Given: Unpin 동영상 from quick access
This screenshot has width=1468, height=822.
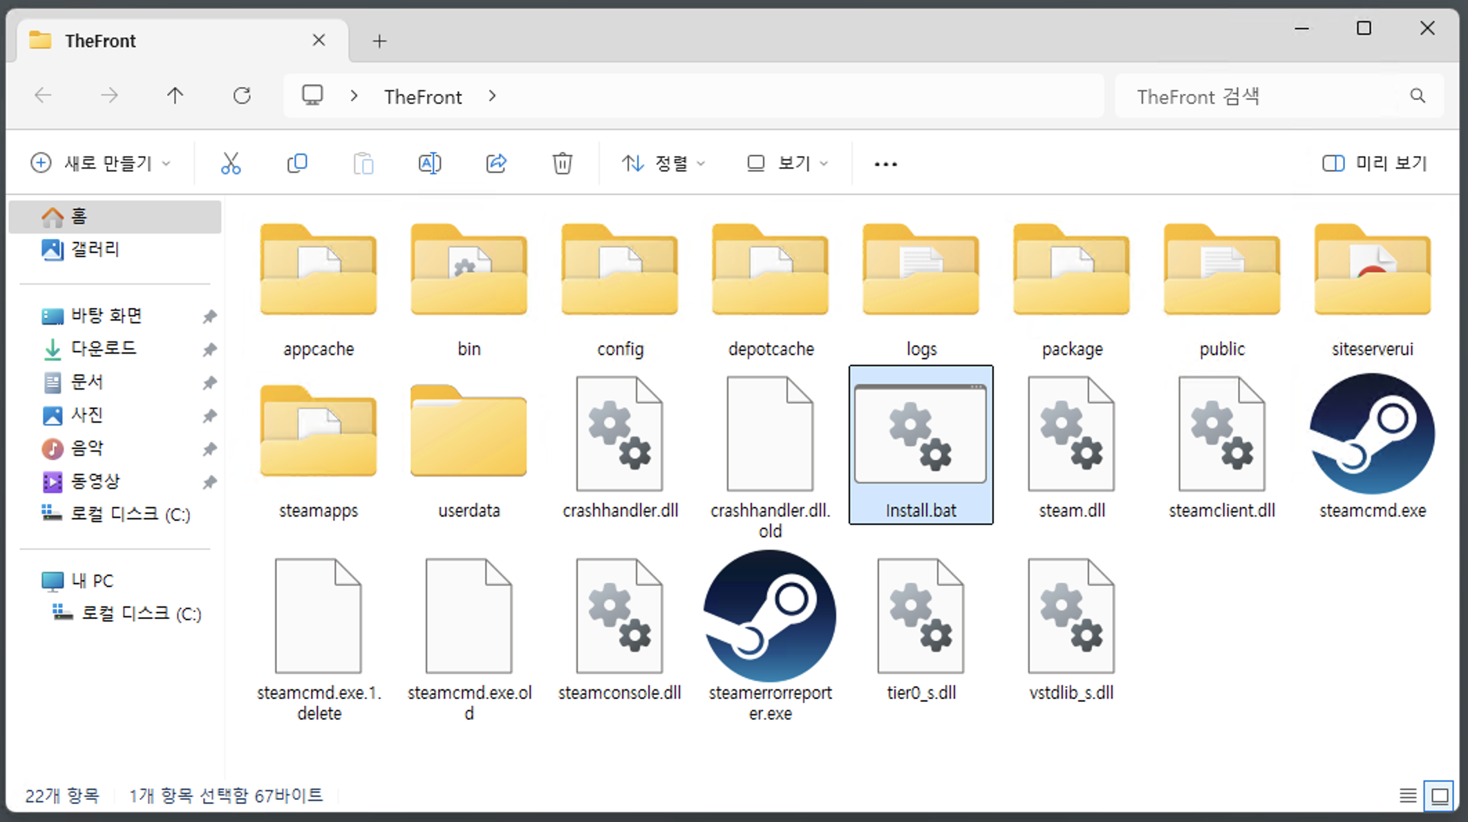Looking at the screenshot, I should pos(209,482).
